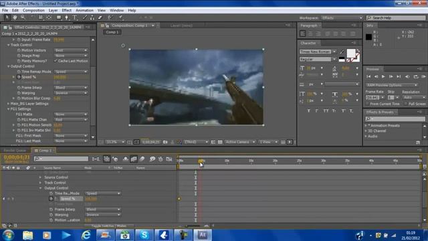
Task: Toggle Frame Interp stopwatch in timeline
Action: coord(51,210)
